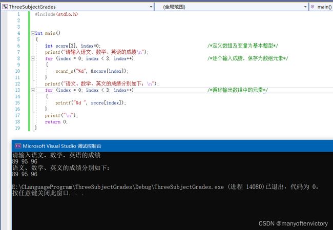This screenshot has width=333, height=230.
Task: Click the #include<stdio.h> line
Action: [x=56, y=14]
